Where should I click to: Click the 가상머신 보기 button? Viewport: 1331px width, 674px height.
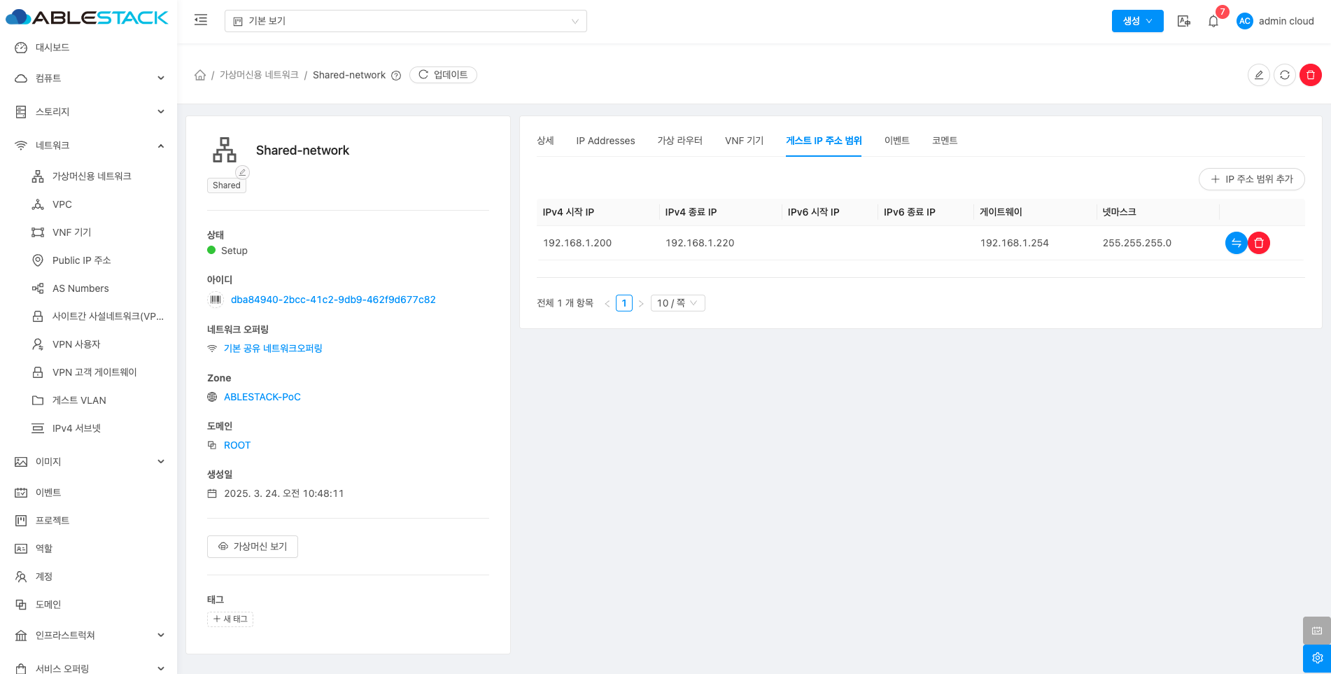pos(253,547)
